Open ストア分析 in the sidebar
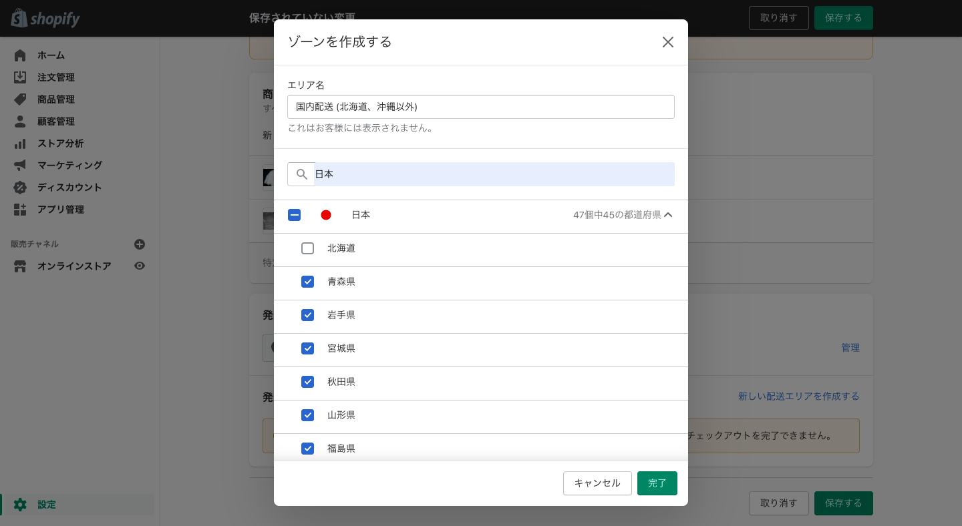Screen dimensions: 962x526 pos(61,144)
